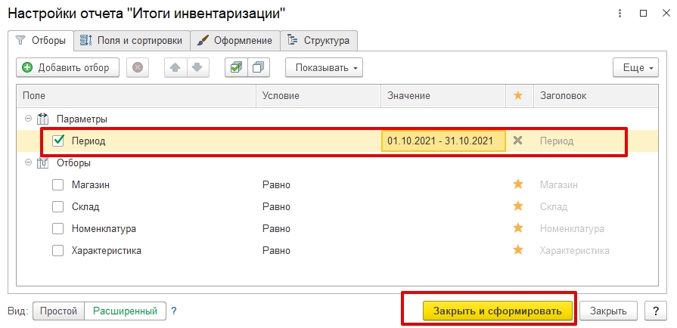Select the Отборы group row in tree
Screen dimensions: 677x328
pos(337,162)
